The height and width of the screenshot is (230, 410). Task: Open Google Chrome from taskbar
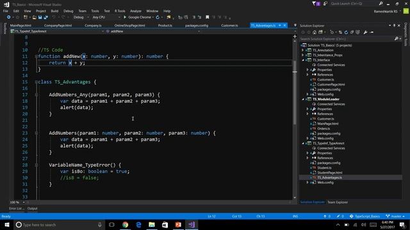126,224
